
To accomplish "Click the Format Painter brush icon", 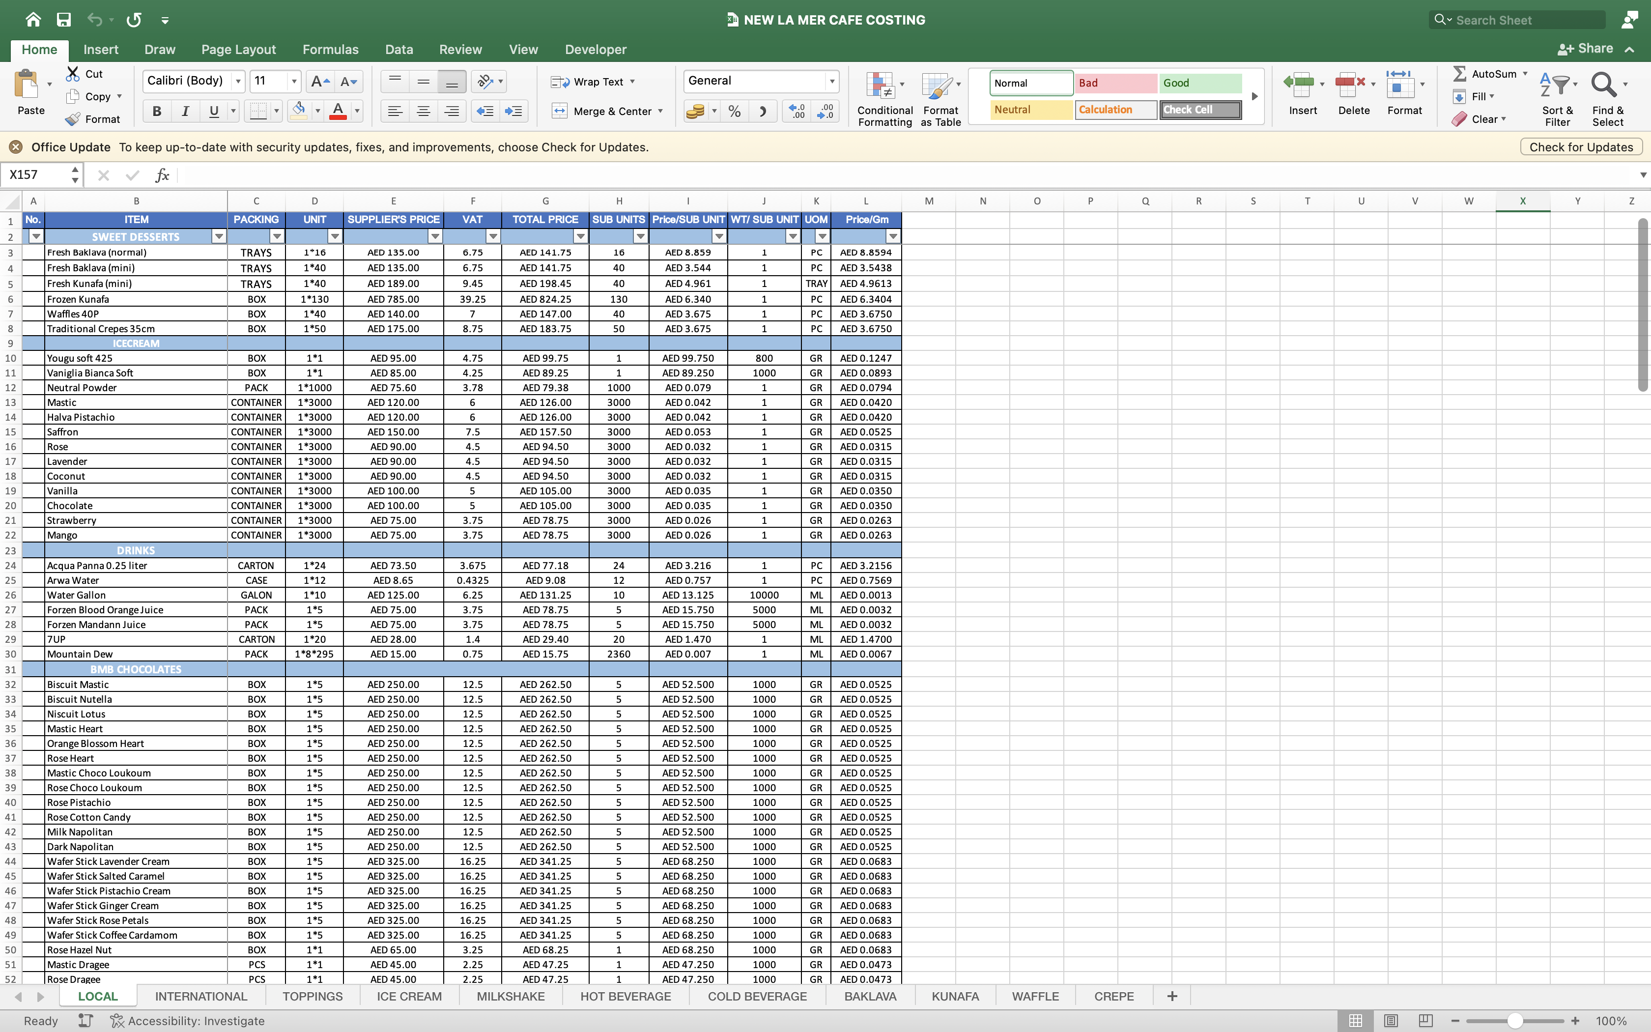I will point(73,119).
